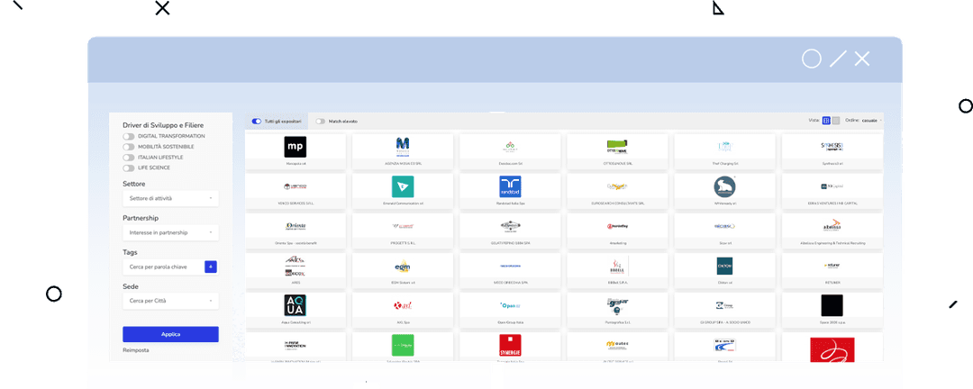Click the 'Sicav srl' exhibitor name

pos(724,242)
